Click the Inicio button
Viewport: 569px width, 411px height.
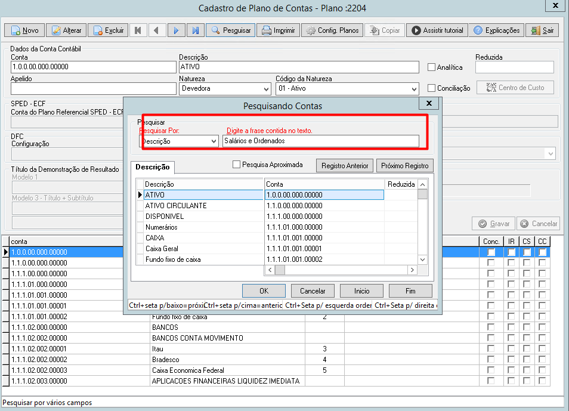[x=361, y=291]
